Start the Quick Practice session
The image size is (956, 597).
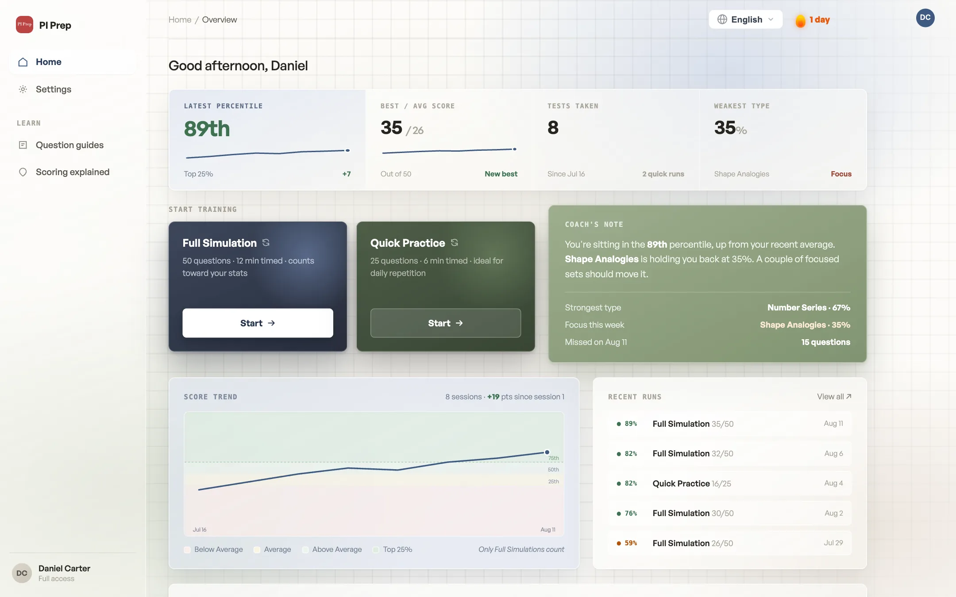click(445, 323)
